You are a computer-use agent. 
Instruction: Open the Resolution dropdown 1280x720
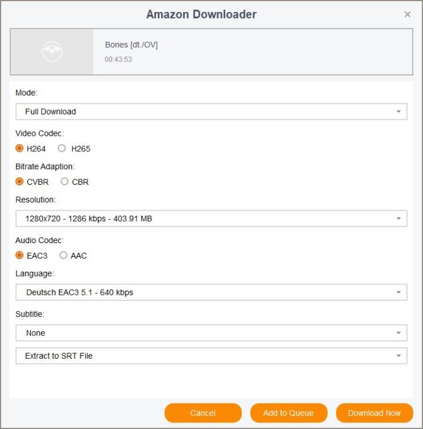click(211, 219)
